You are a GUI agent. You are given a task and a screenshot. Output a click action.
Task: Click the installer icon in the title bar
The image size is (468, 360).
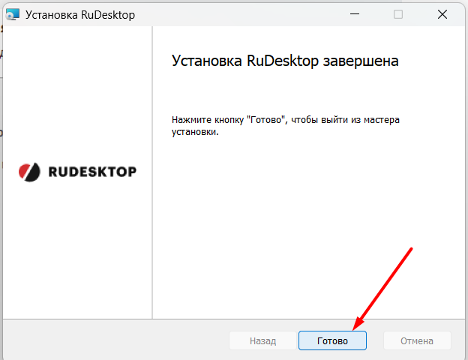tap(12, 13)
